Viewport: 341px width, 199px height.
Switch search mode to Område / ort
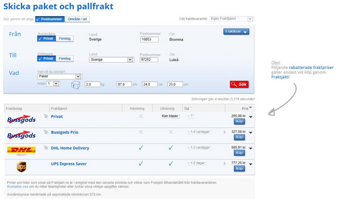pos(77,19)
